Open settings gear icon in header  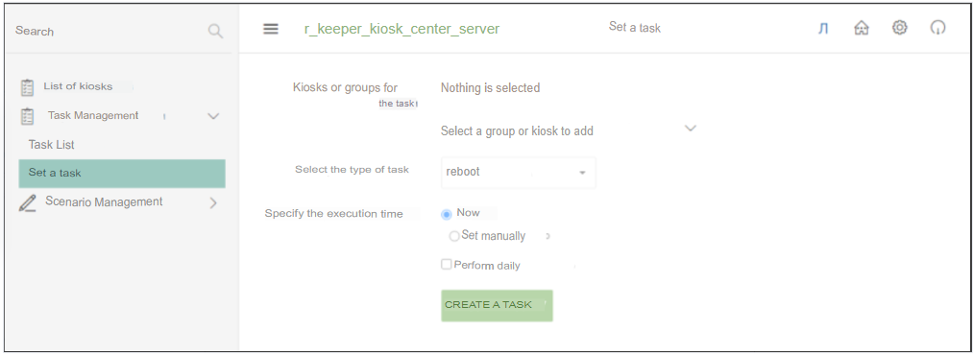(900, 27)
